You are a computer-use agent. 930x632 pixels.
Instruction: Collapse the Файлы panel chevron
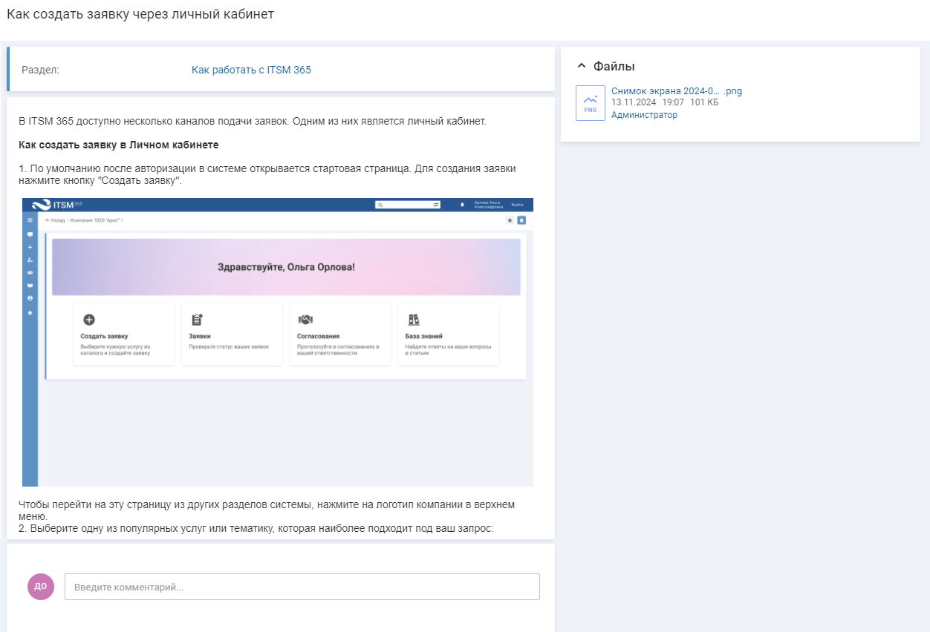[582, 66]
